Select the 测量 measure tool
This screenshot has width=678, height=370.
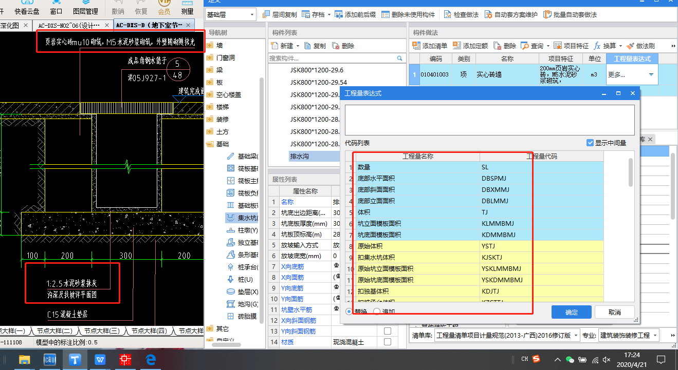tap(188, 8)
